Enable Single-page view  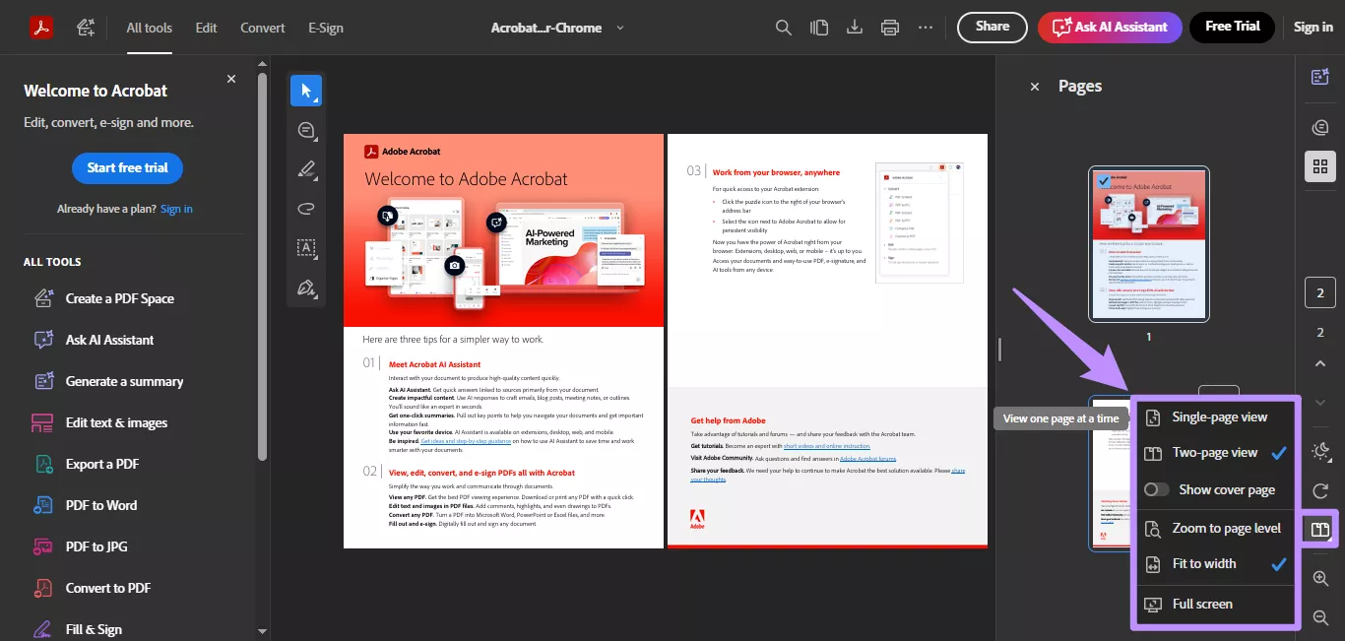(1217, 416)
